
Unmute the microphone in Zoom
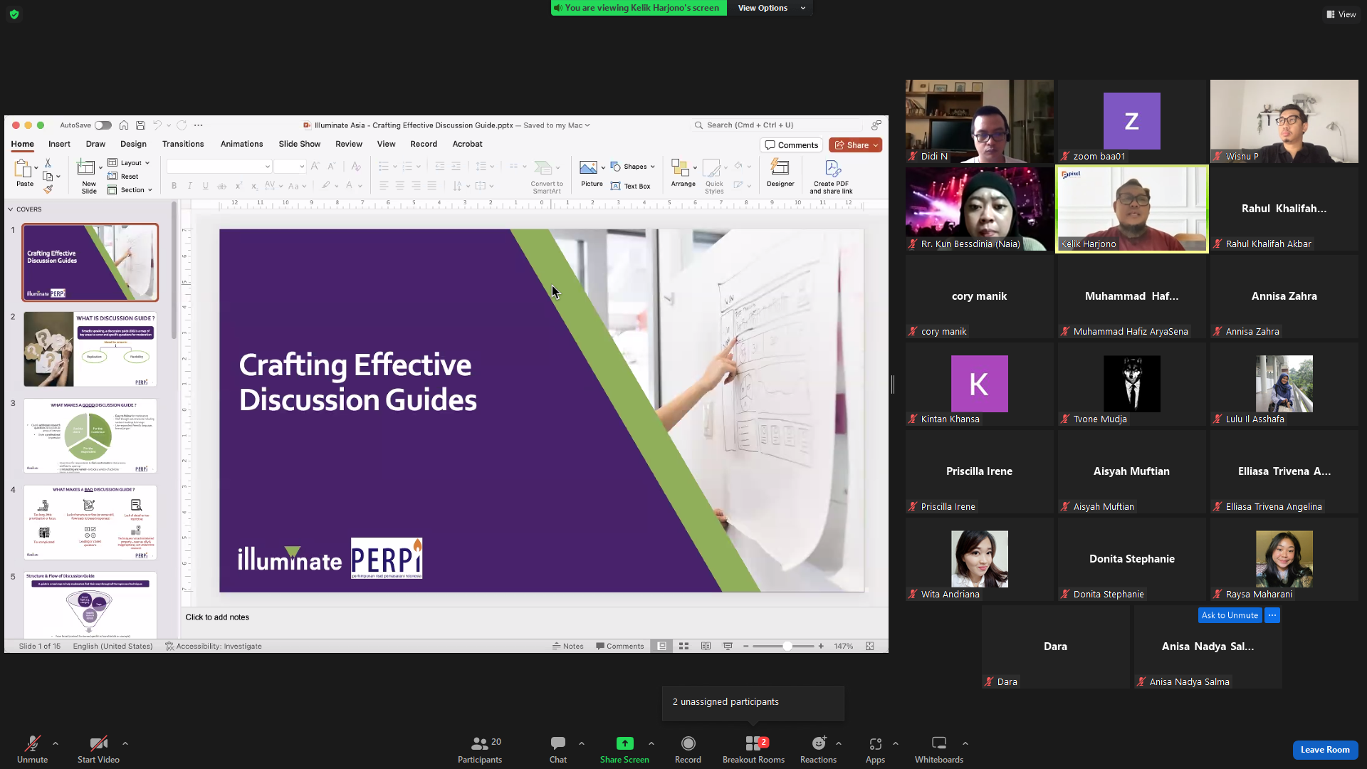coord(32,749)
